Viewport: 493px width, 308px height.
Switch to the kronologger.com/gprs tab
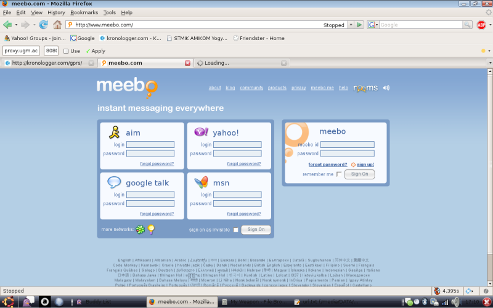[x=49, y=63]
